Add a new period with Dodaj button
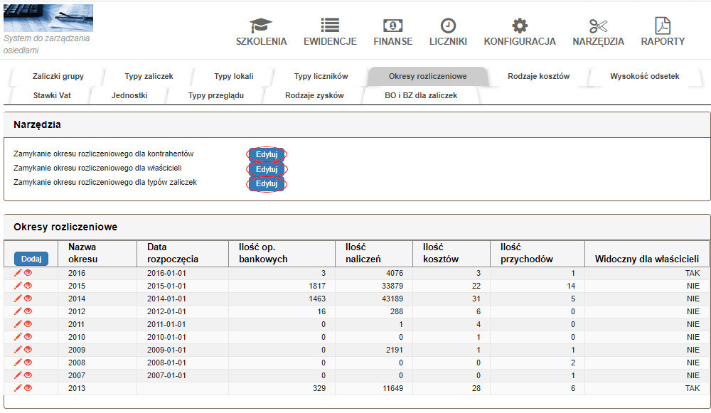This screenshot has width=711, height=413. coord(31,259)
